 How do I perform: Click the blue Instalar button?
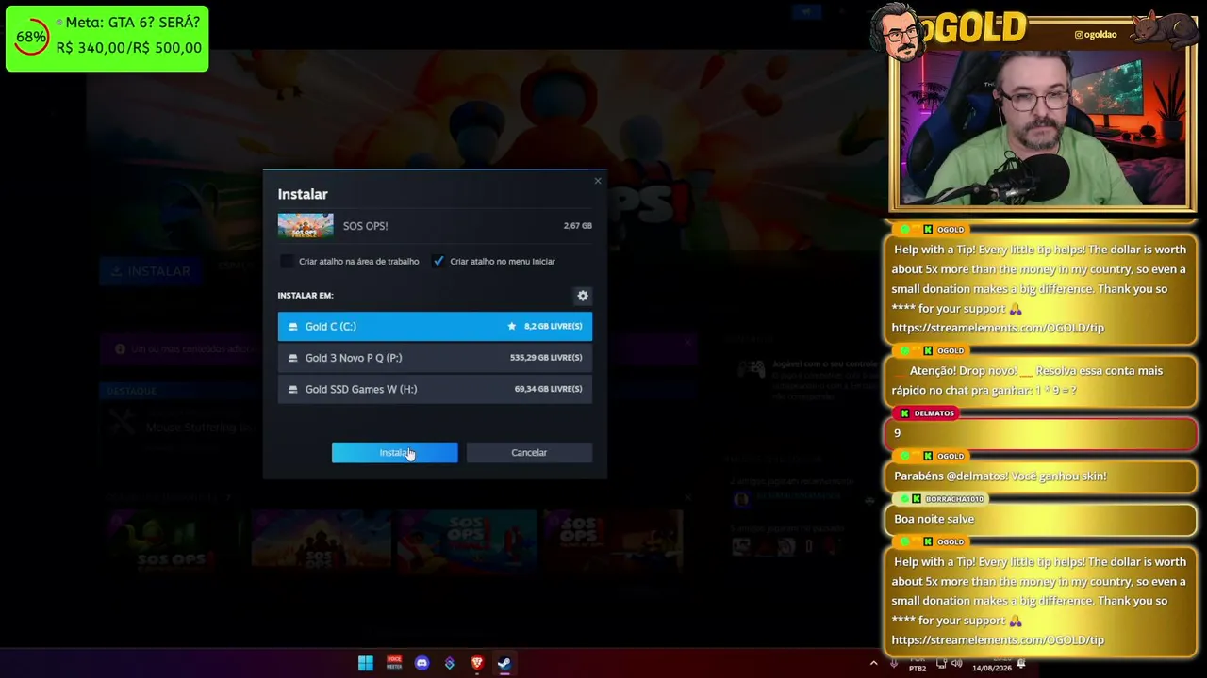tap(394, 453)
